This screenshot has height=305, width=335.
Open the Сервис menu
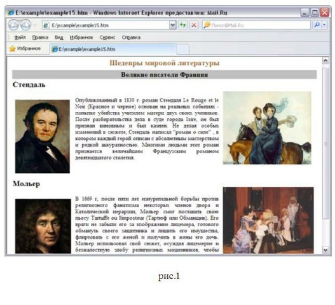(x=107, y=37)
